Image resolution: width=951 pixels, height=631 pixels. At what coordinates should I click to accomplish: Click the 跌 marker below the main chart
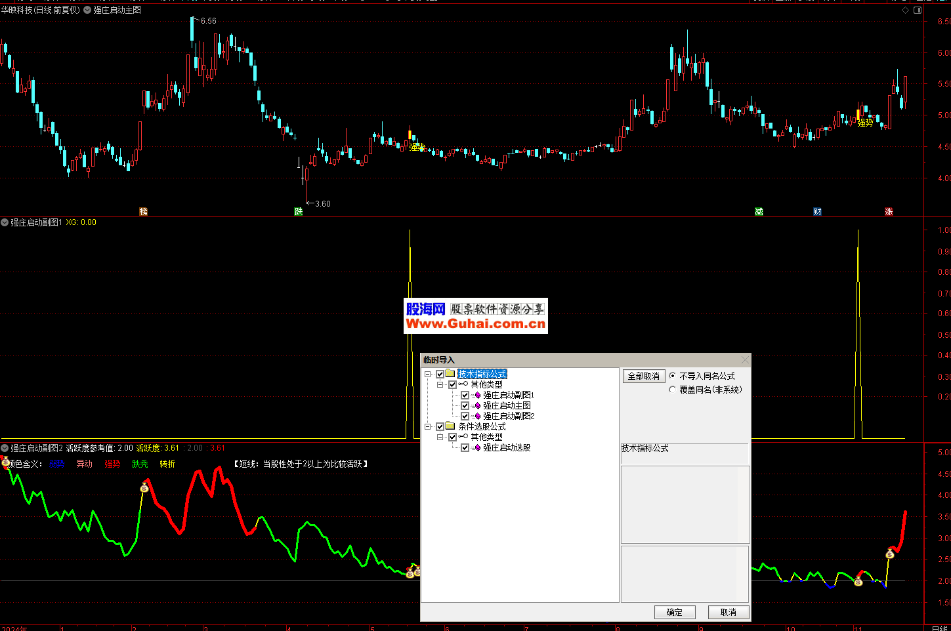pos(299,211)
